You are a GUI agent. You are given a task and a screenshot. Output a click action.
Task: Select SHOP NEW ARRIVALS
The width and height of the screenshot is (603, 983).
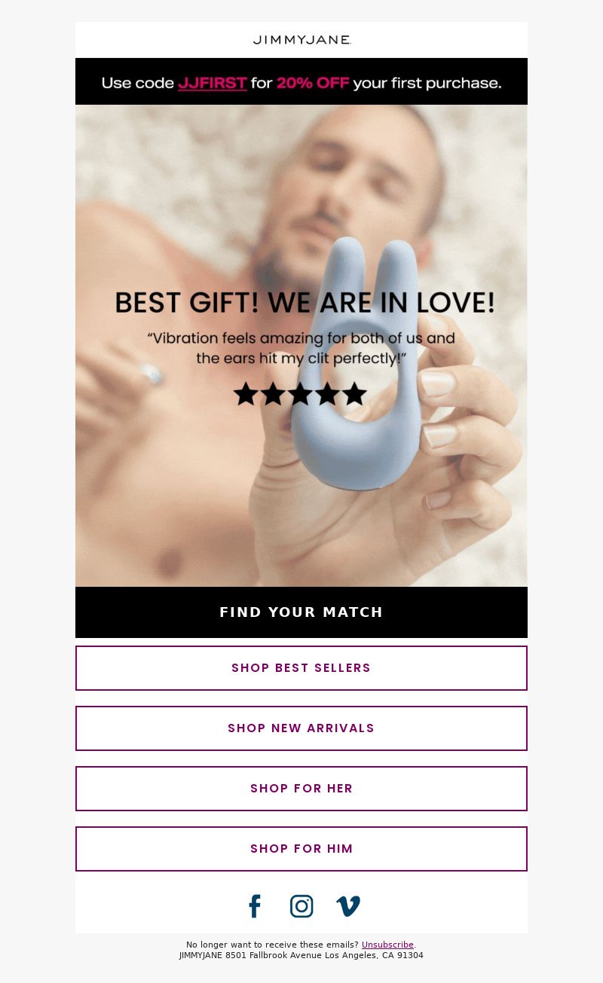tap(301, 728)
